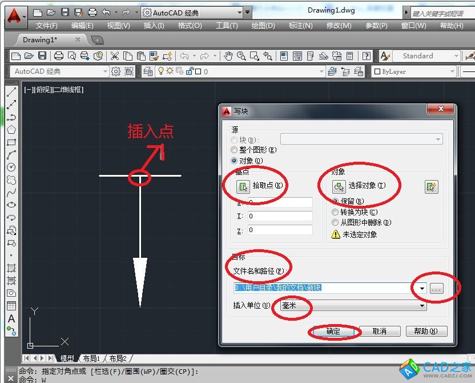Click the 拾取点 pick point icon
The image size is (475, 383).
click(243, 186)
